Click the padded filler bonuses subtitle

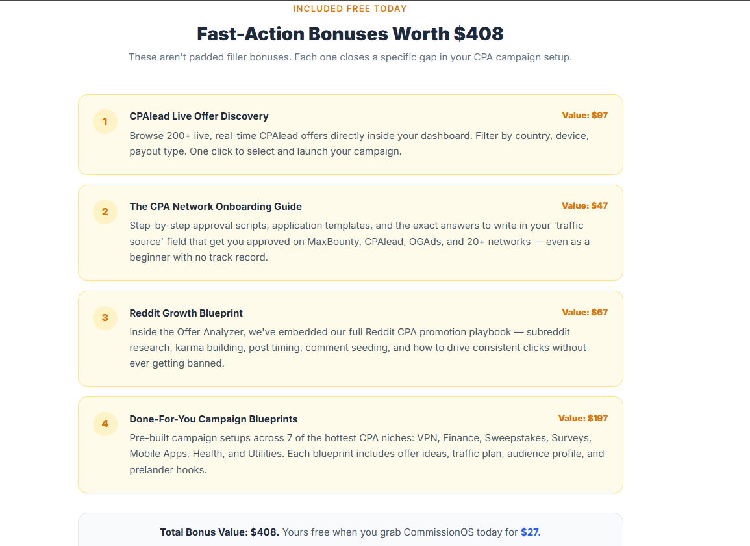350,57
